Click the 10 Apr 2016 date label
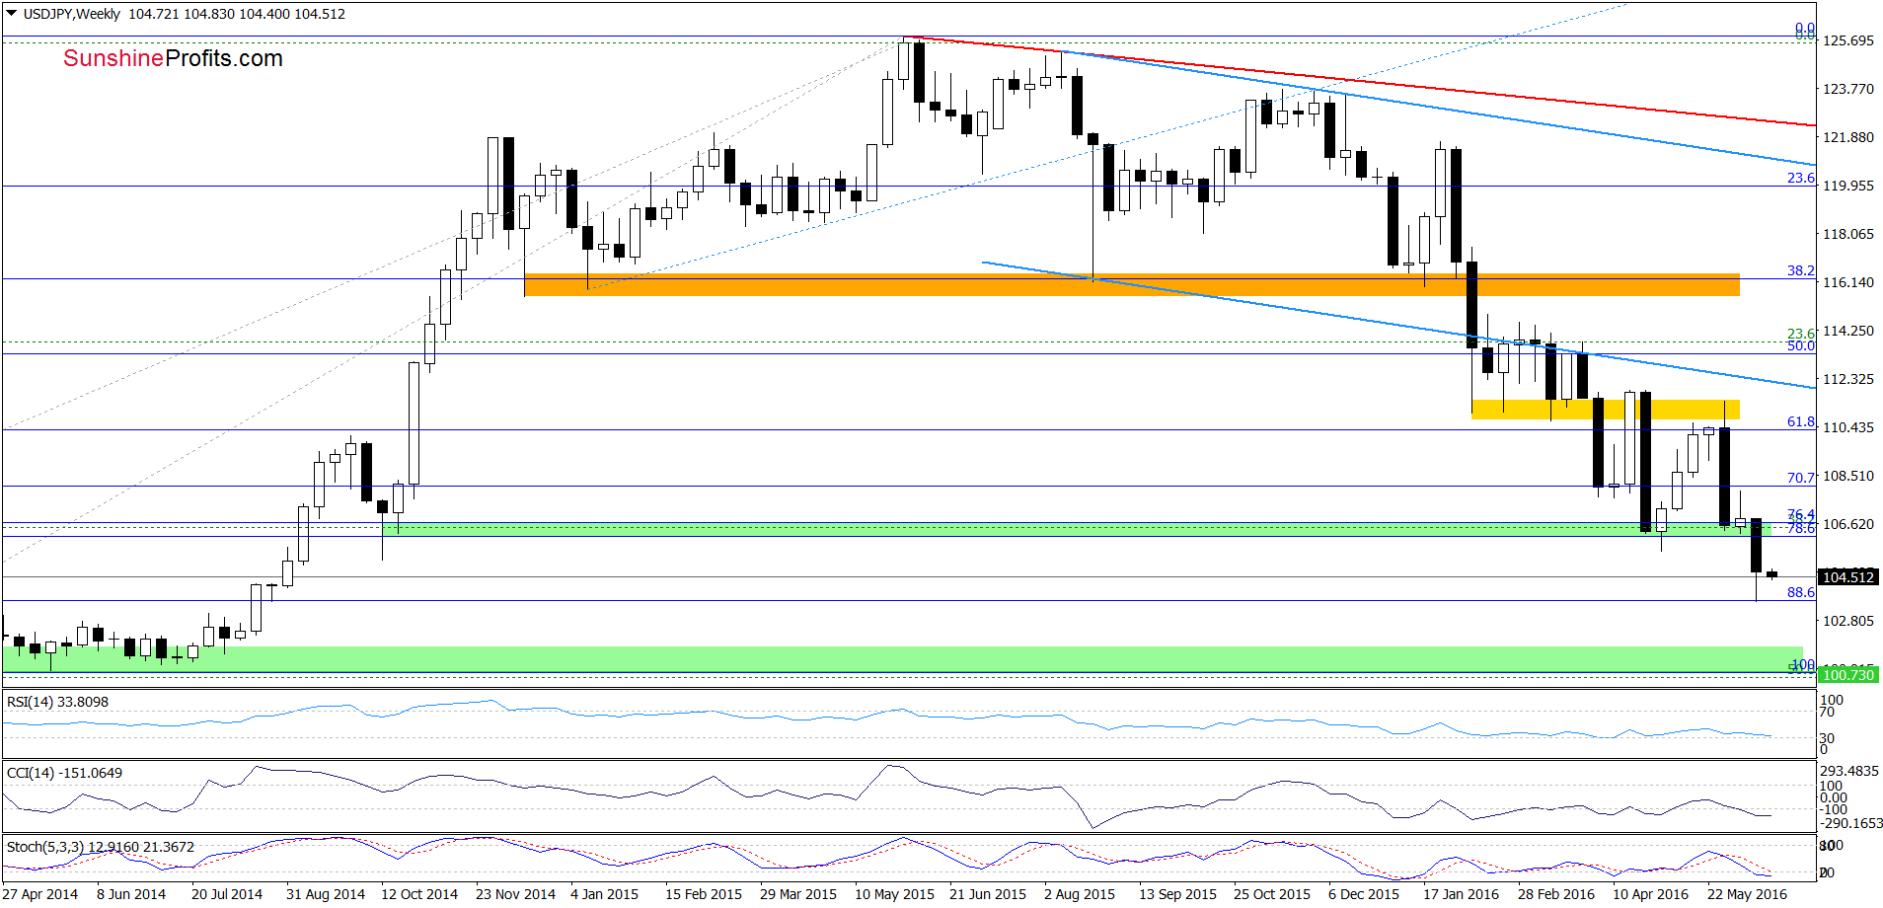Screen dimensions: 1883x908 (x=1650, y=894)
